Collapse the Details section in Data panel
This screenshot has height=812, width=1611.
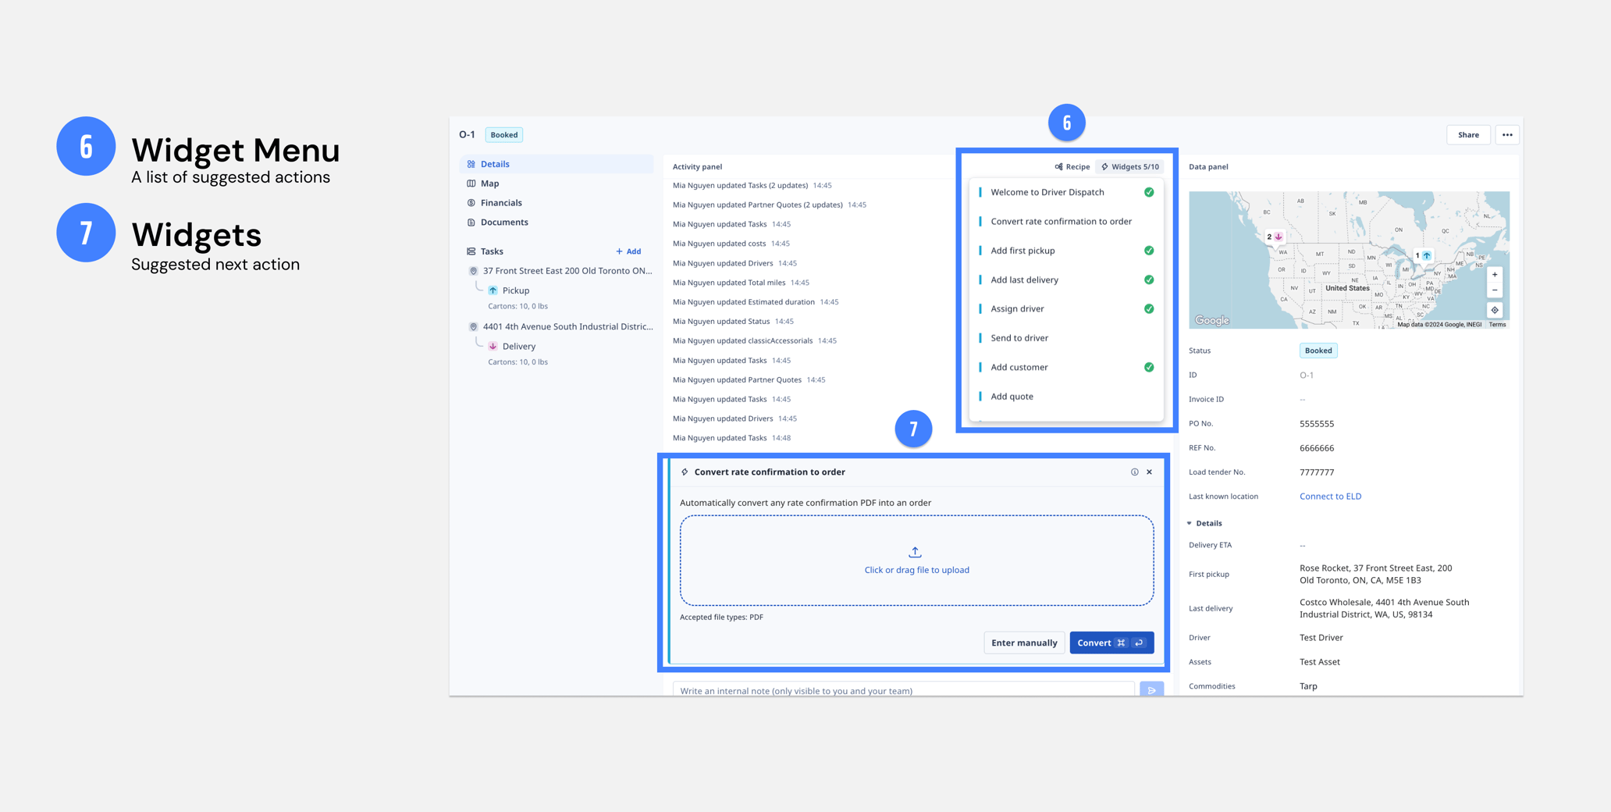pos(1190,523)
